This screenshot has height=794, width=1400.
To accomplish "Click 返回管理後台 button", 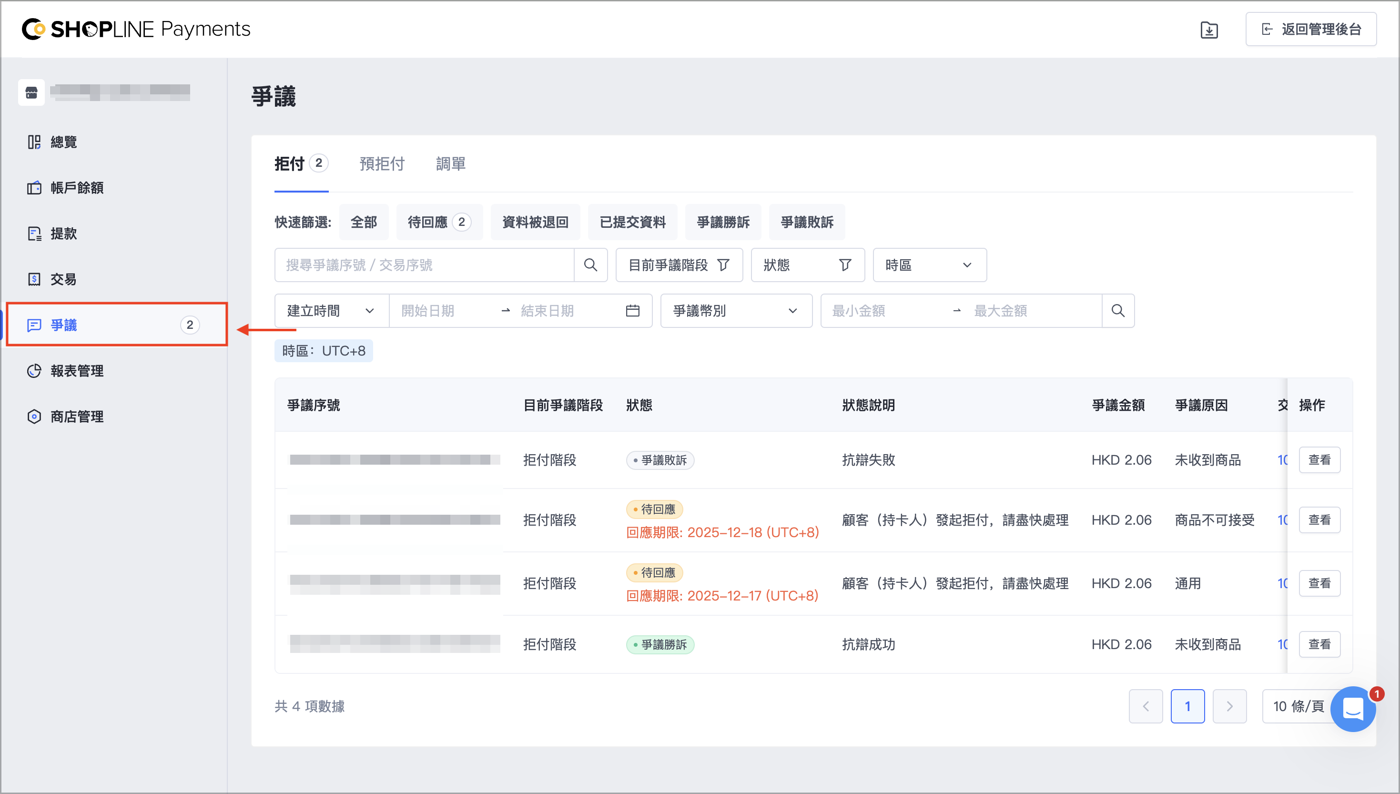I will pos(1310,29).
